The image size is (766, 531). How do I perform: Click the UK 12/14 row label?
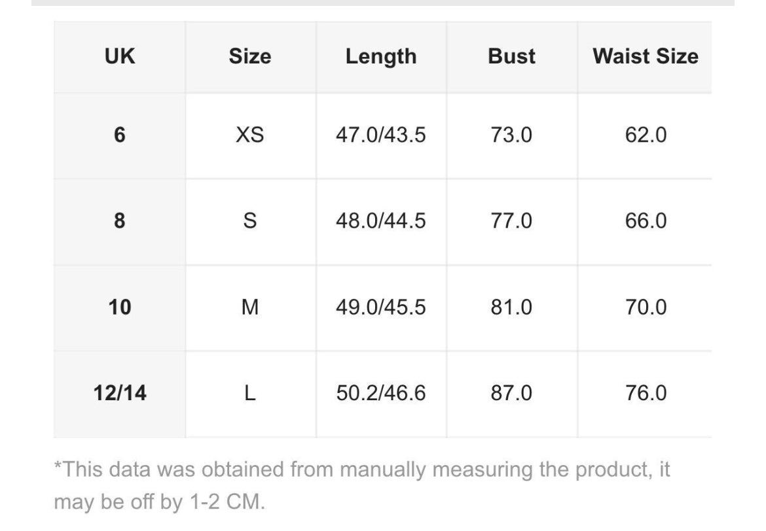pyautogui.click(x=119, y=393)
